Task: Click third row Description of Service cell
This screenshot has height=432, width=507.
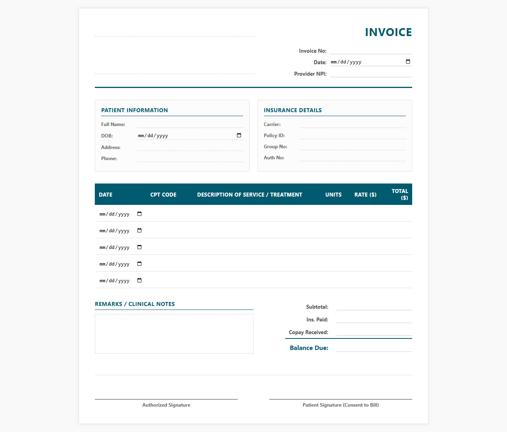Action: [x=254, y=247]
